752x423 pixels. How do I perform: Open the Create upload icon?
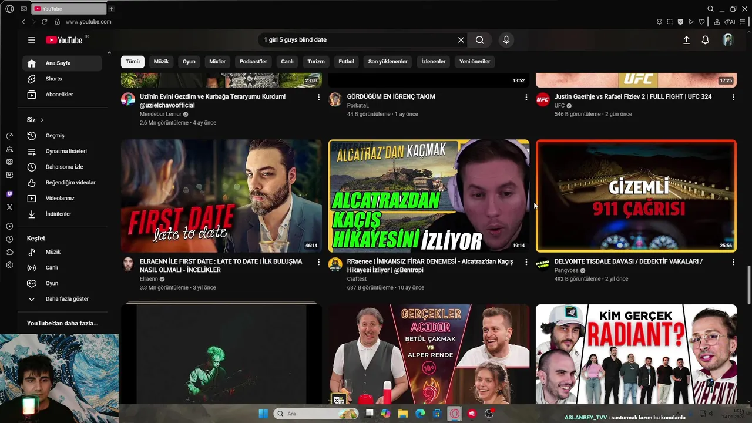[x=686, y=40]
